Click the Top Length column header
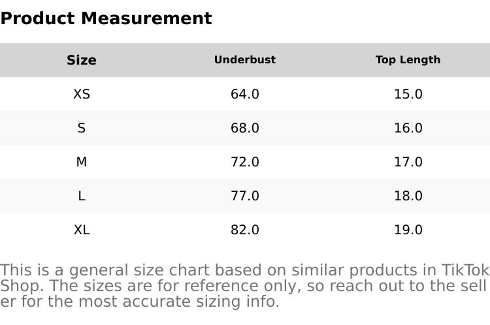Screen dimensions: 490x325 (408, 60)
